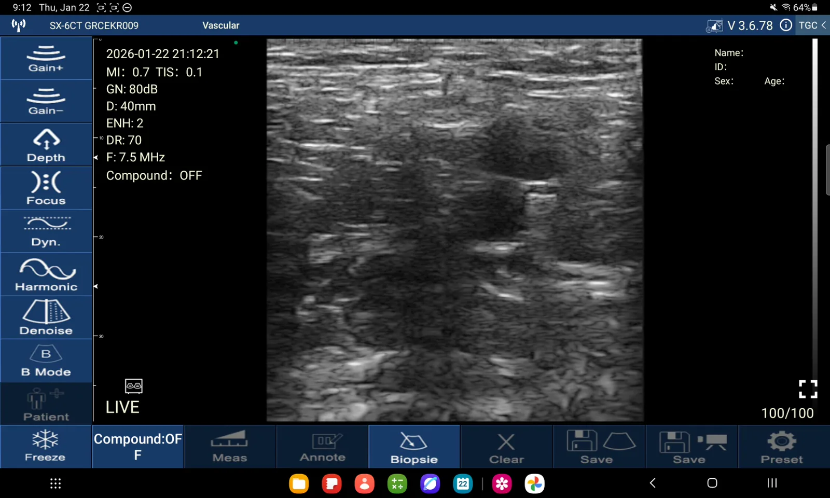Toggle Denoise filter

46,318
